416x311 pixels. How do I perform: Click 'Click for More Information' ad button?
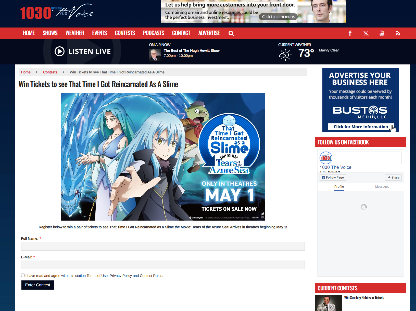[x=361, y=127]
